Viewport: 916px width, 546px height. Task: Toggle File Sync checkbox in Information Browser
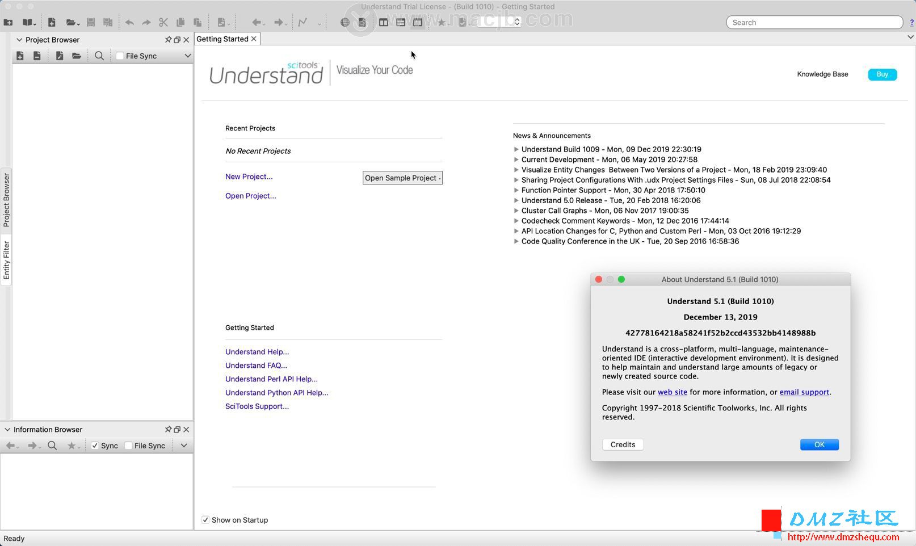(x=128, y=446)
